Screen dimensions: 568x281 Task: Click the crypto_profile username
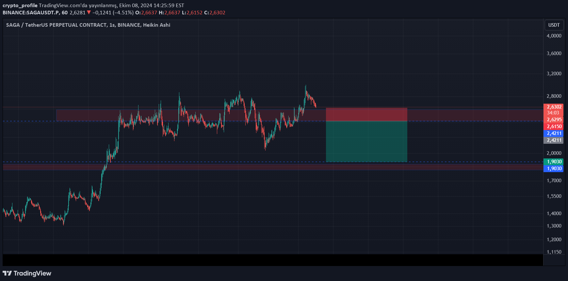(20, 6)
